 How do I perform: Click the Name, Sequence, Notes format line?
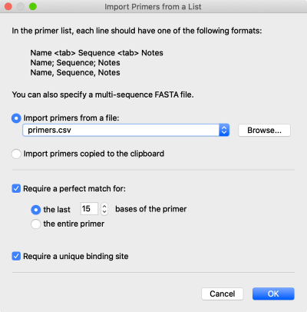pos(75,72)
